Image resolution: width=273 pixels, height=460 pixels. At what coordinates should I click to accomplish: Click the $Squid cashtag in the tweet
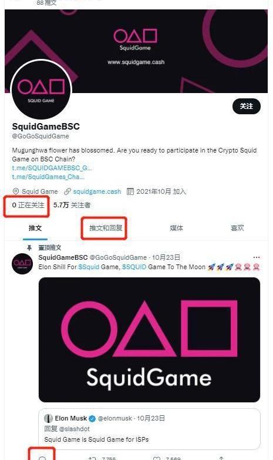[89, 267]
